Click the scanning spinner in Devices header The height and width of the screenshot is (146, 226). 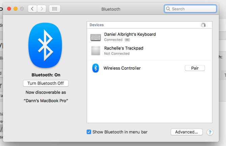pos(203,25)
